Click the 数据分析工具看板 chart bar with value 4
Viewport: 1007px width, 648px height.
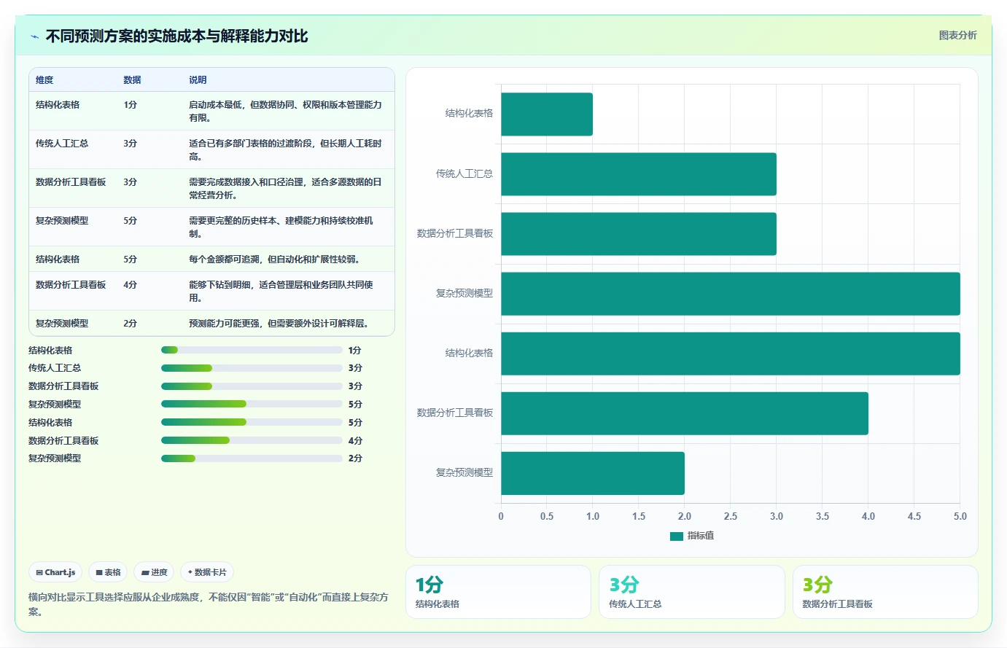click(x=685, y=413)
